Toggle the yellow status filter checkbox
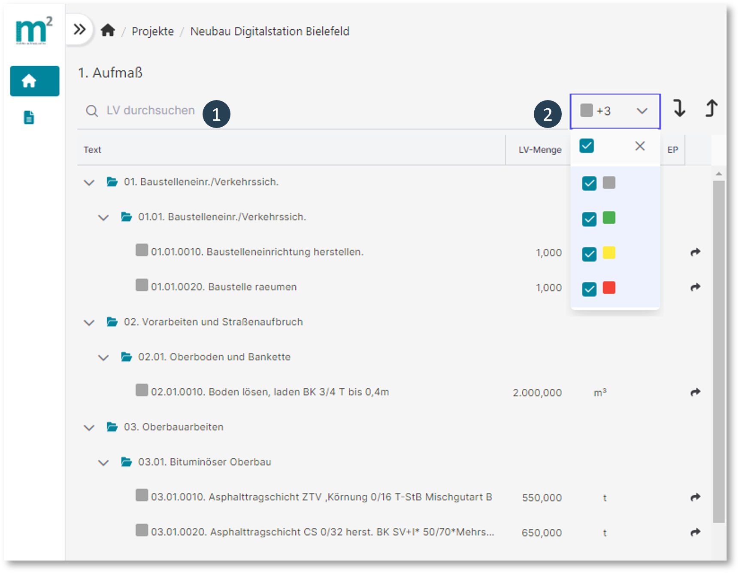Viewport: 739px width, 573px height. (x=589, y=254)
